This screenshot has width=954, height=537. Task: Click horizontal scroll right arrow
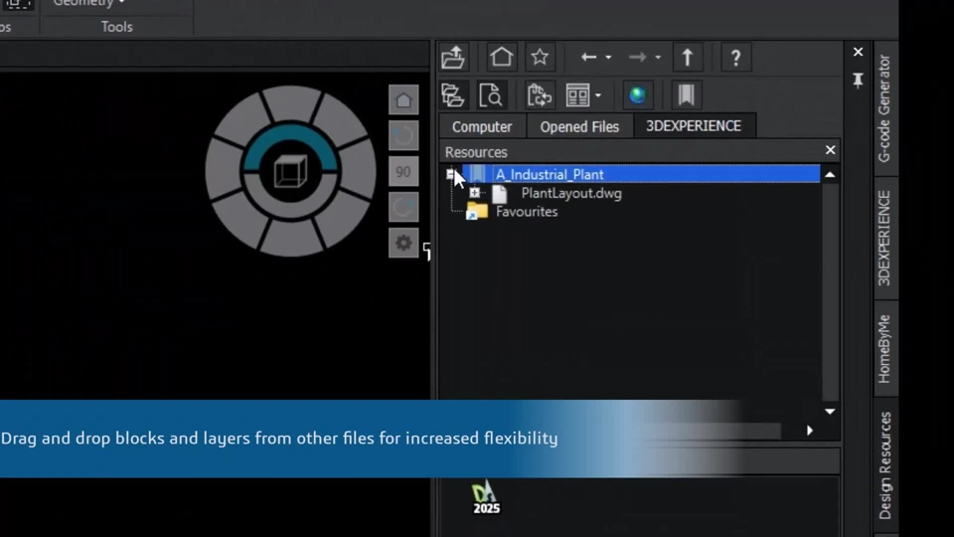(810, 431)
